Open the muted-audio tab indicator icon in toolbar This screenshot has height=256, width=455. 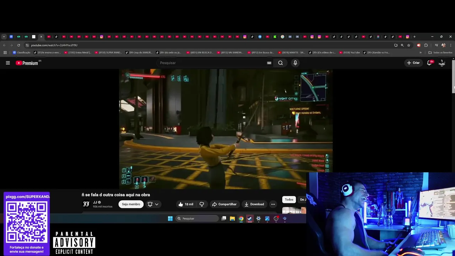[x=418, y=45]
